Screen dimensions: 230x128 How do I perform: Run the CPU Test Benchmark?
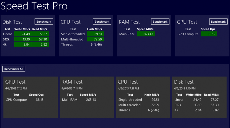pyautogui.click(x=102, y=21)
